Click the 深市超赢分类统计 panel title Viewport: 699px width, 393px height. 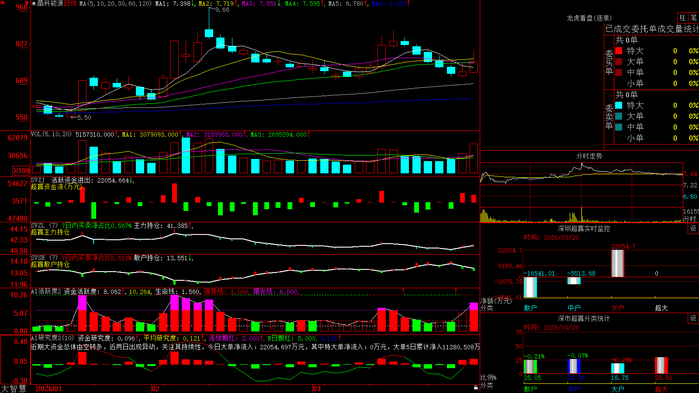pos(584,318)
